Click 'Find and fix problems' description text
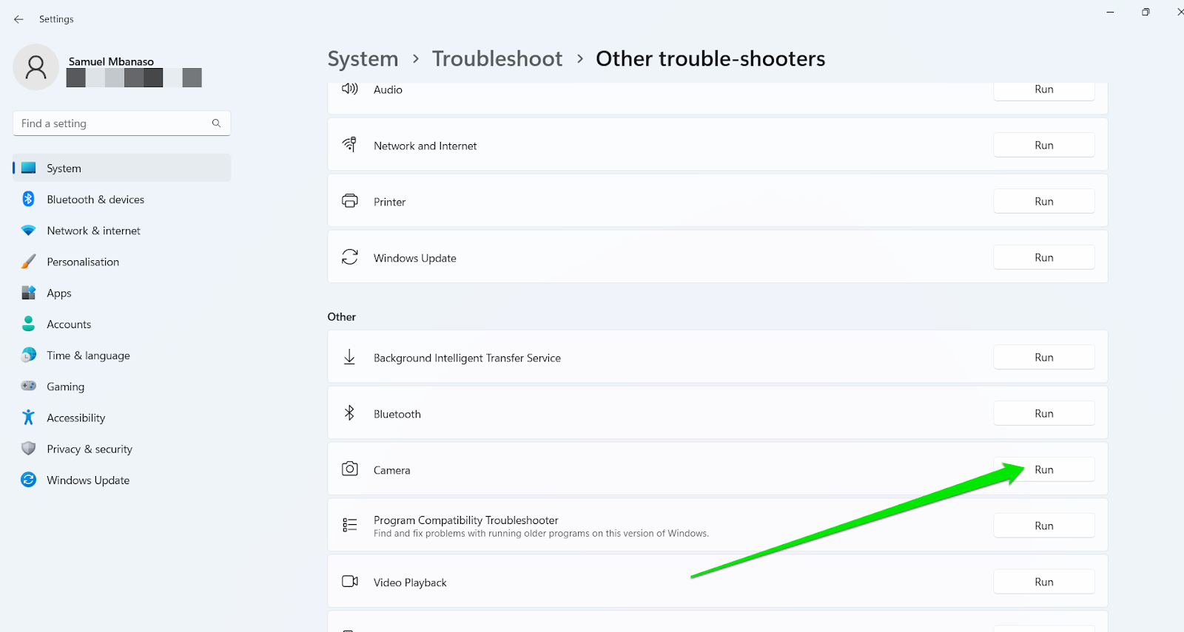The width and height of the screenshot is (1184, 632). (x=541, y=534)
